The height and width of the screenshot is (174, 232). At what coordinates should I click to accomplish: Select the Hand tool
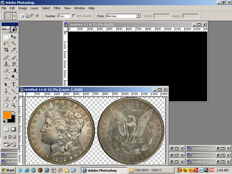coord(6,105)
